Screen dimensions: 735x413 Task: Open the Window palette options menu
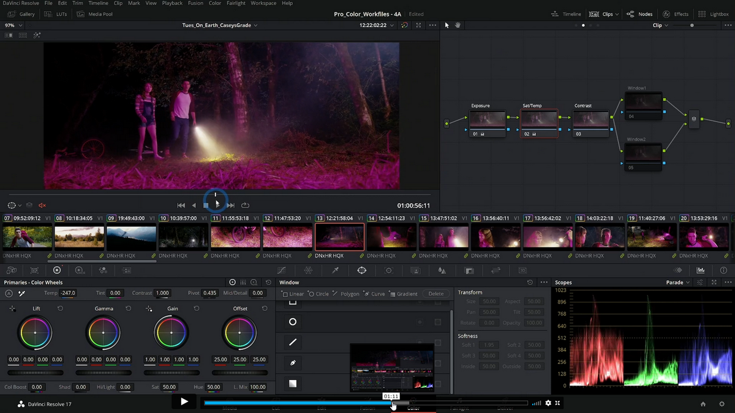[544, 283]
